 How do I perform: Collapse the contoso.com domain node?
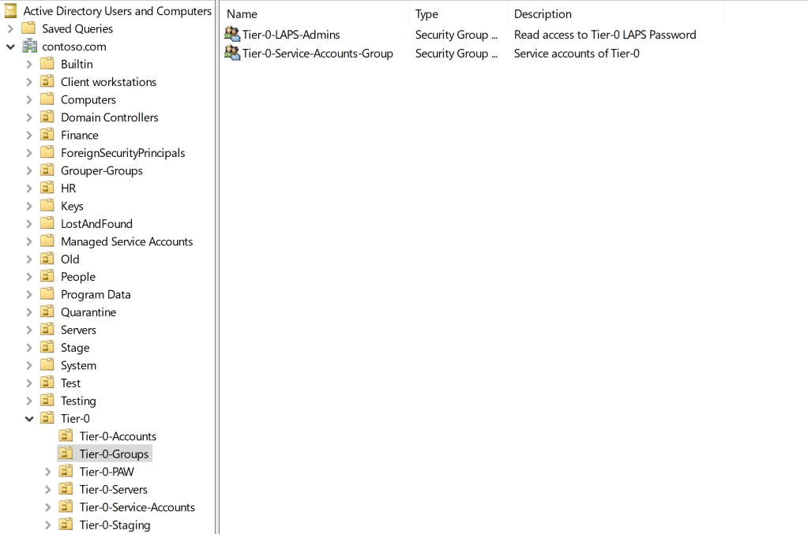pos(10,47)
